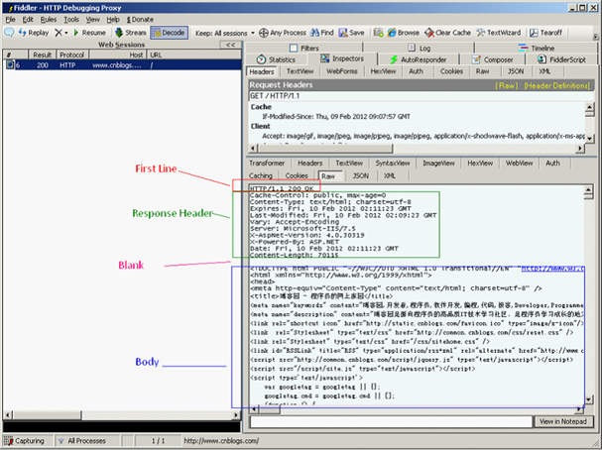Click the Find binoculars button
Screen dimensions: 602x450
321,33
